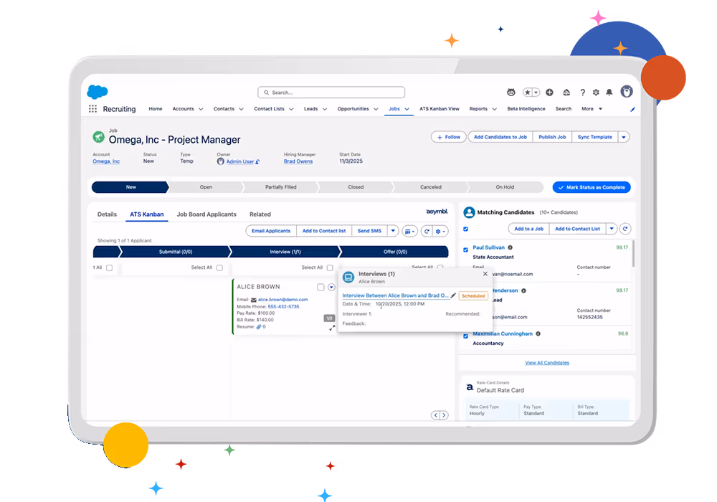717x502 pixels.
Task: Click the email envelope icon on Alice's card
Action: click(x=254, y=300)
